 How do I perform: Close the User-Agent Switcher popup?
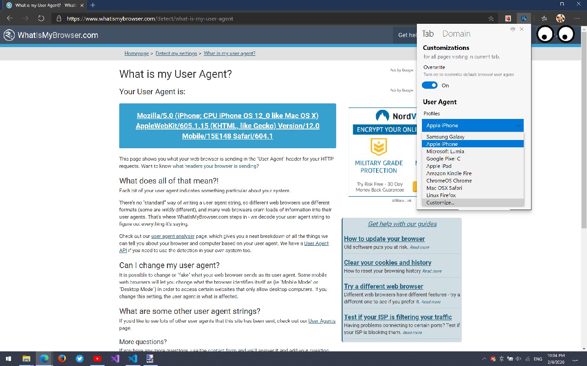521,29
